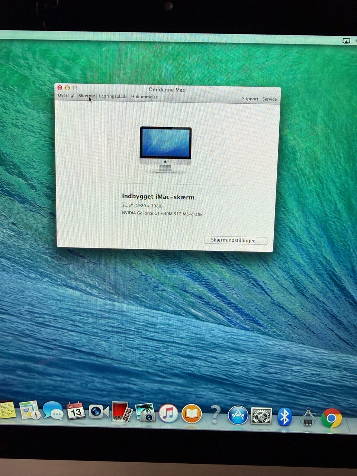
Task: Close the Om denne Mac window
Action: click(x=60, y=88)
